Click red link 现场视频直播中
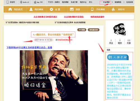This screenshot has height=101, width=140. pyautogui.click(x=97, y=17)
